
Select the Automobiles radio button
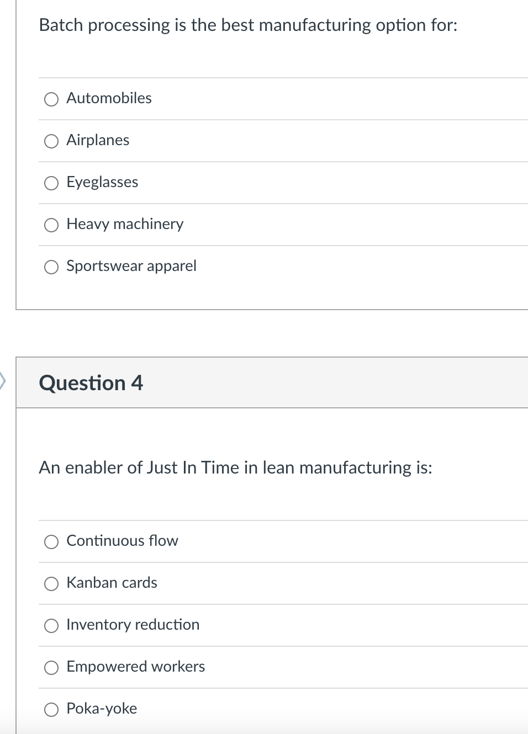pyautogui.click(x=51, y=99)
